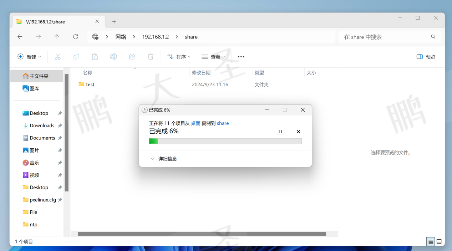The width and height of the screenshot is (452, 251).
Task: Click the pin icon next to pxelinux.cfg
Action: coord(60,200)
